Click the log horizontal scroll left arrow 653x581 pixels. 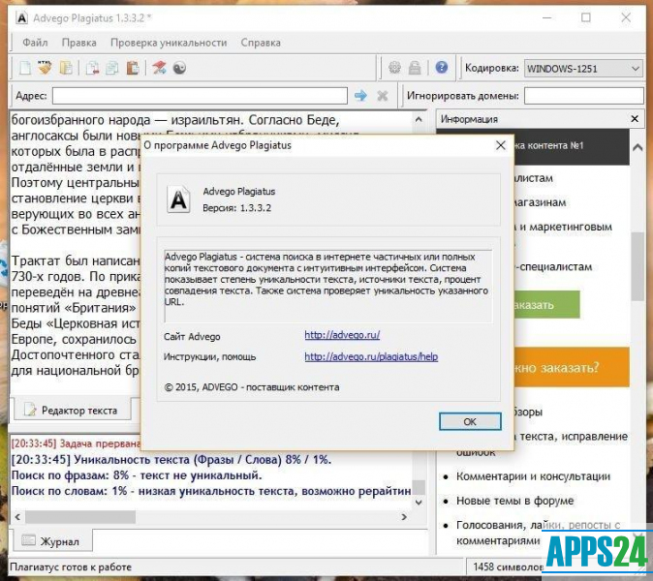[17, 517]
